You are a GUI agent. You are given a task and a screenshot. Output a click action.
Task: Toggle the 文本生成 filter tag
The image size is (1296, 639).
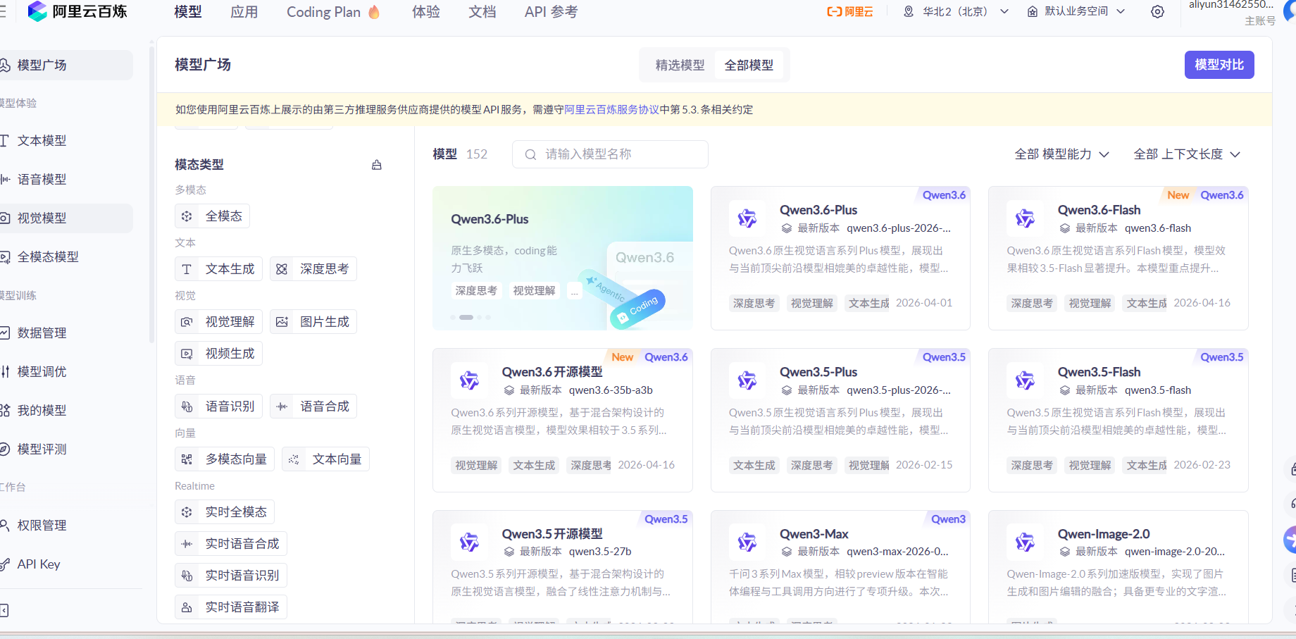(218, 269)
